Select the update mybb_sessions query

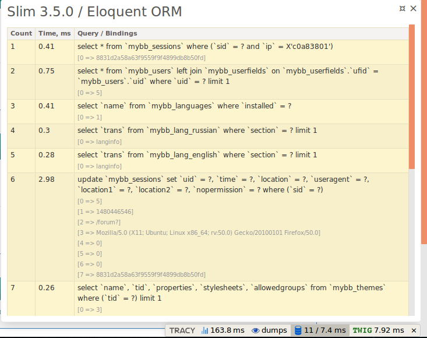pyautogui.click(x=223, y=185)
